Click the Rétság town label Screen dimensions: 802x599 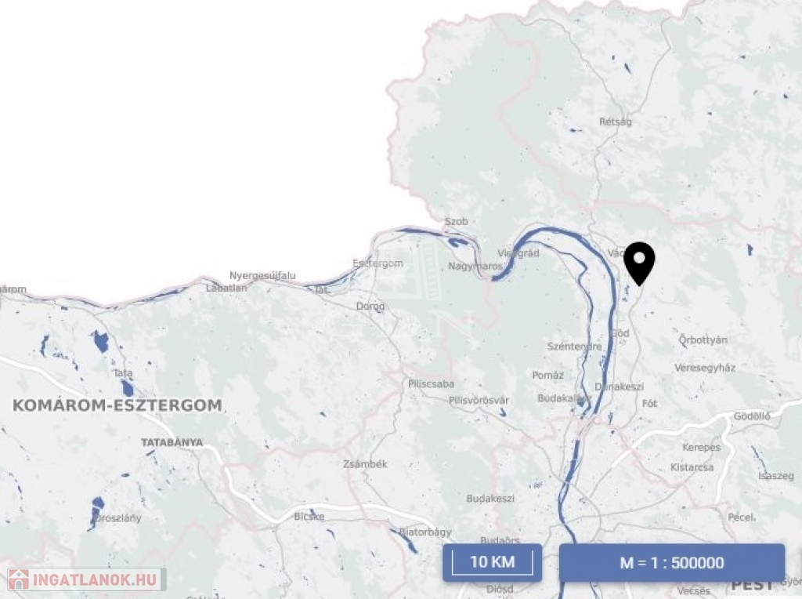click(x=616, y=122)
